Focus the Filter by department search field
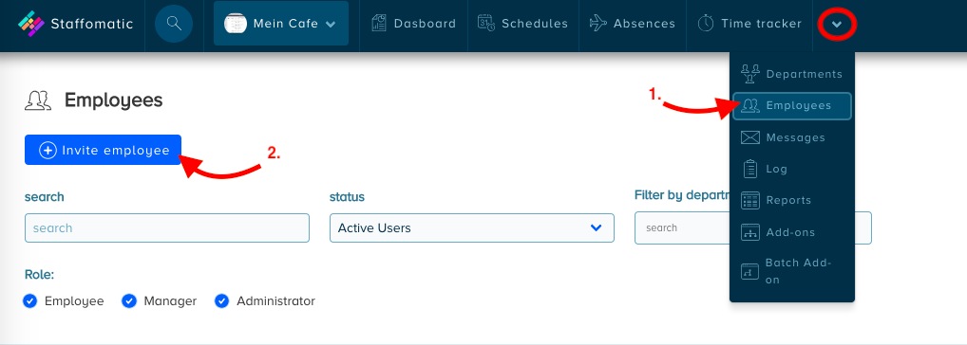Viewport: 967px width, 345px height. (x=753, y=227)
